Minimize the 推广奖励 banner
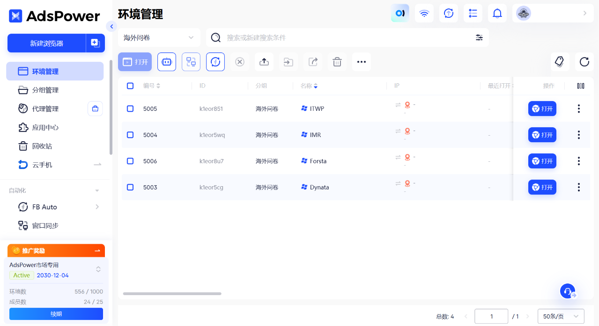The width and height of the screenshot is (599, 326). point(97,251)
